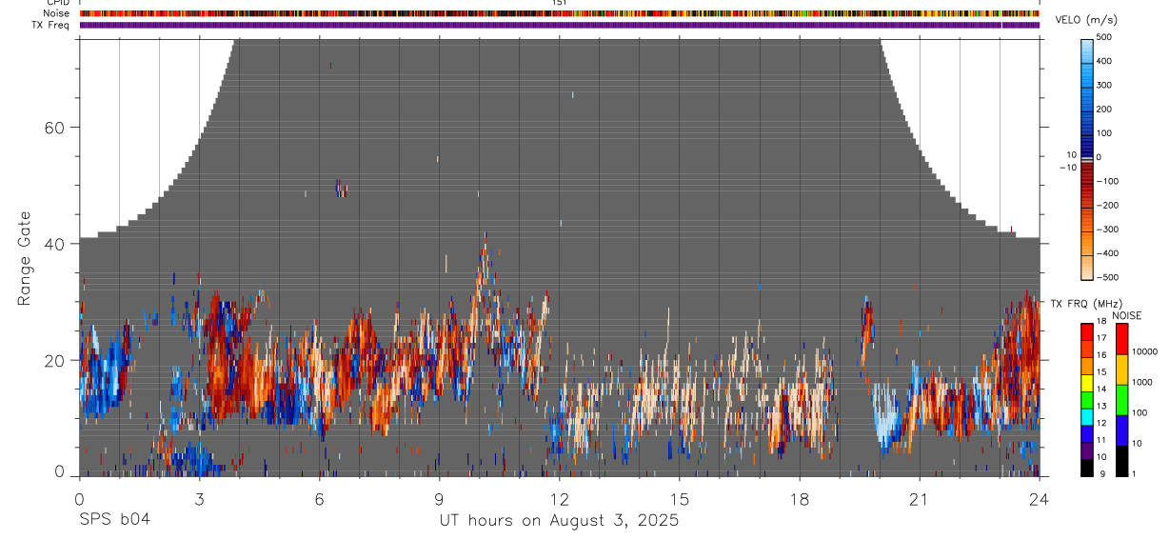This screenshot has height=540, width=1169.
Task: Click the x-axis tick label '24'
Action: [1039, 498]
